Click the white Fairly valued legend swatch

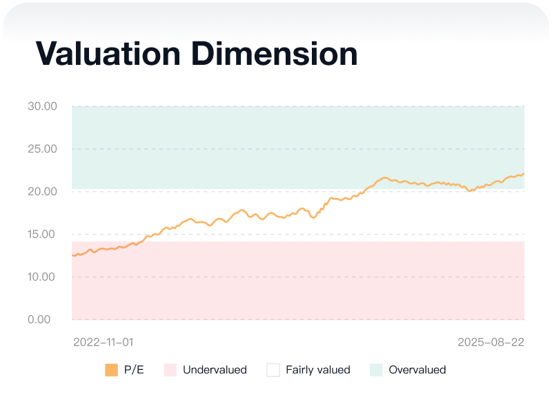tap(273, 370)
